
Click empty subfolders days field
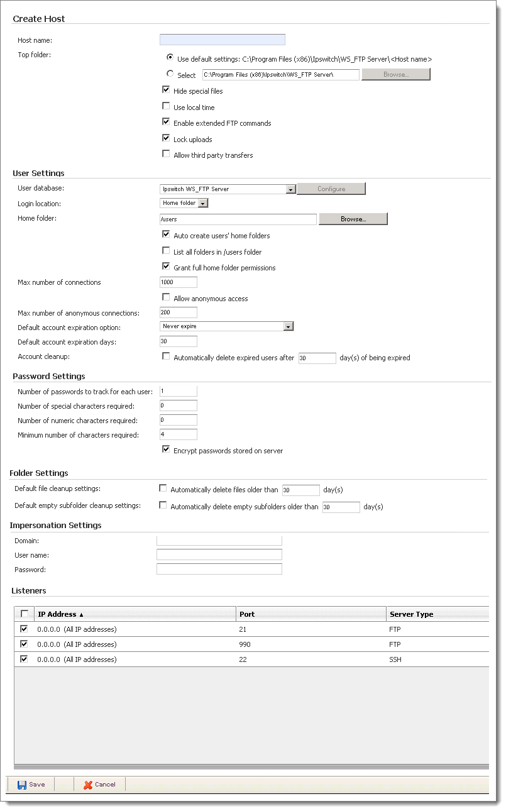[x=341, y=507]
